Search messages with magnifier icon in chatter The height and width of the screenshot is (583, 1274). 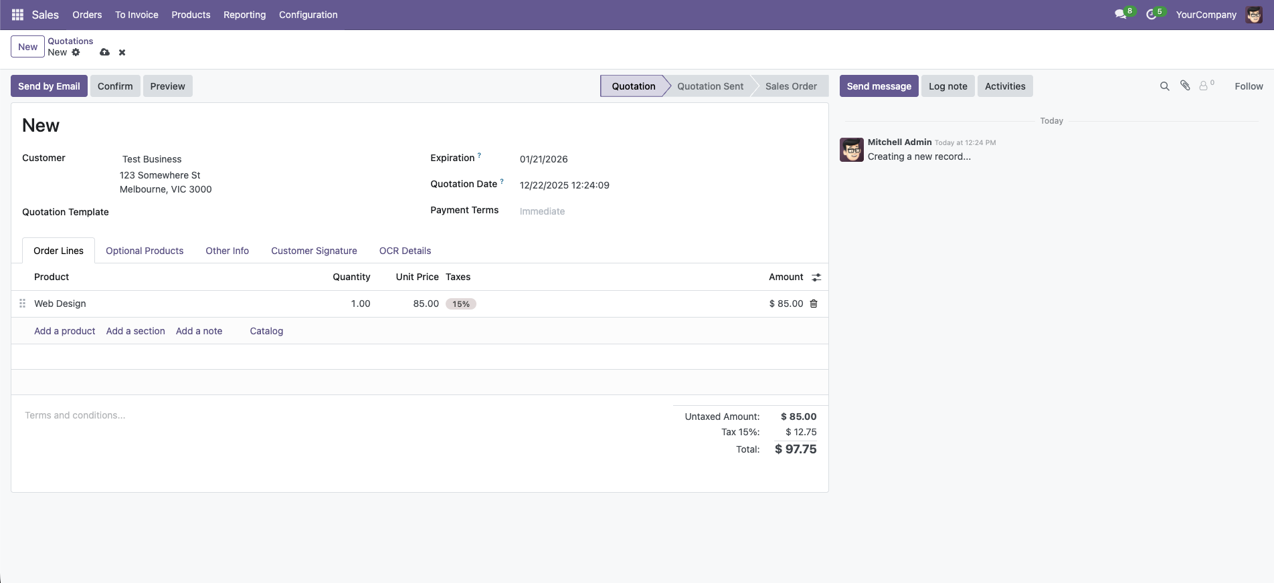1165,86
